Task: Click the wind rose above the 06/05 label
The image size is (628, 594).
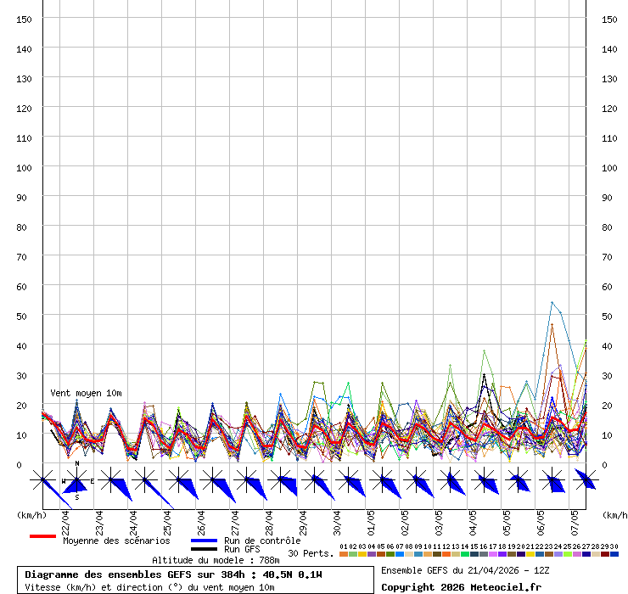Action: pos(552,481)
